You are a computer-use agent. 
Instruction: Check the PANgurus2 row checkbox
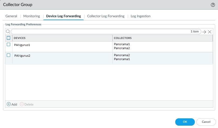click(9, 55)
